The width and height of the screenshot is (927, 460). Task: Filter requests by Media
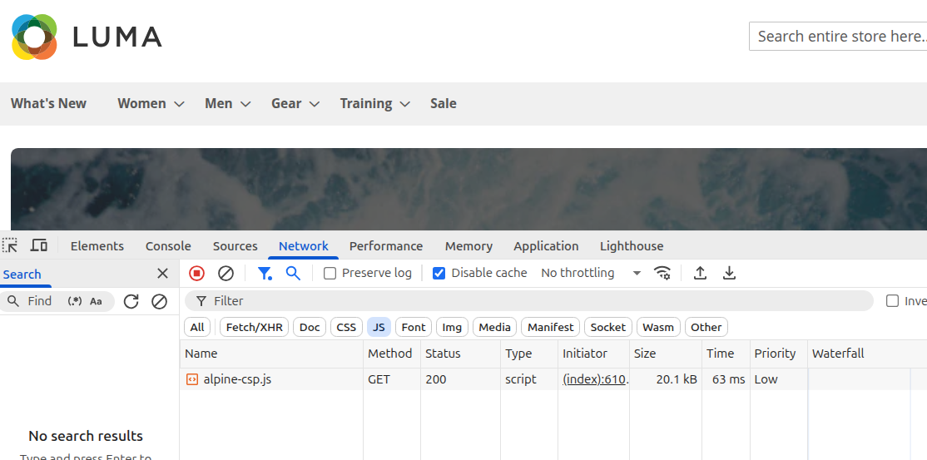point(495,327)
